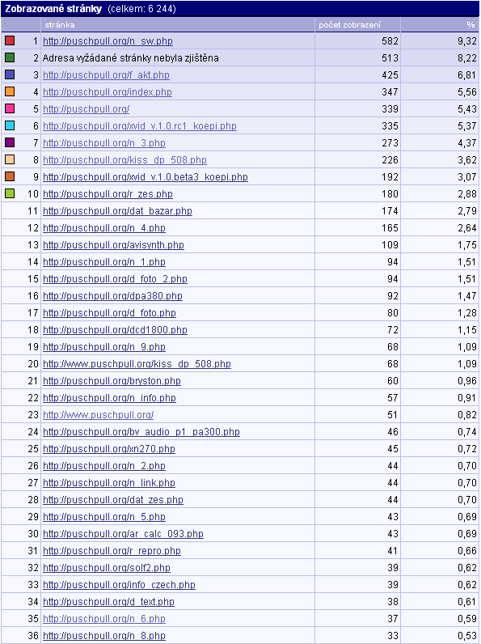Click the lime green swatch in row 10
481x644 pixels.
10,193
